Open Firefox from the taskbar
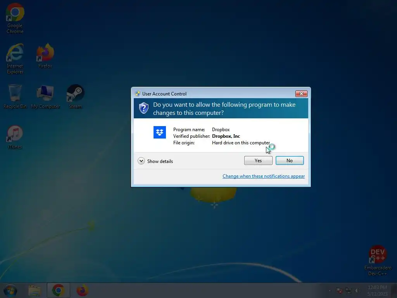Image resolution: width=397 pixels, height=298 pixels. tap(82, 290)
